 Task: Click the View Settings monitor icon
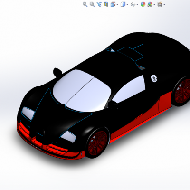160,4
